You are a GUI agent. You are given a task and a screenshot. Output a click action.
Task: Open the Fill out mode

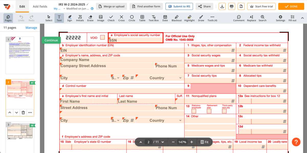coord(292,18)
